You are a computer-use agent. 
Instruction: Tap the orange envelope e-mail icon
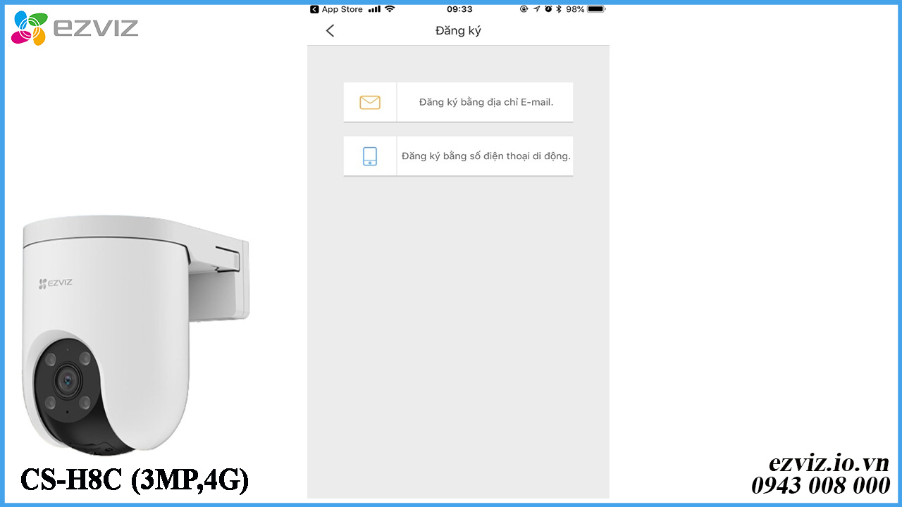370,102
